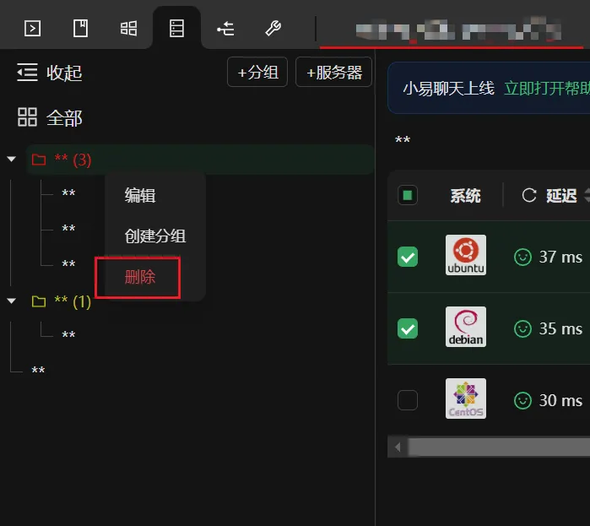Click the refresh icon beside 延迟
The image size is (590, 526).
[x=529, y=195]
